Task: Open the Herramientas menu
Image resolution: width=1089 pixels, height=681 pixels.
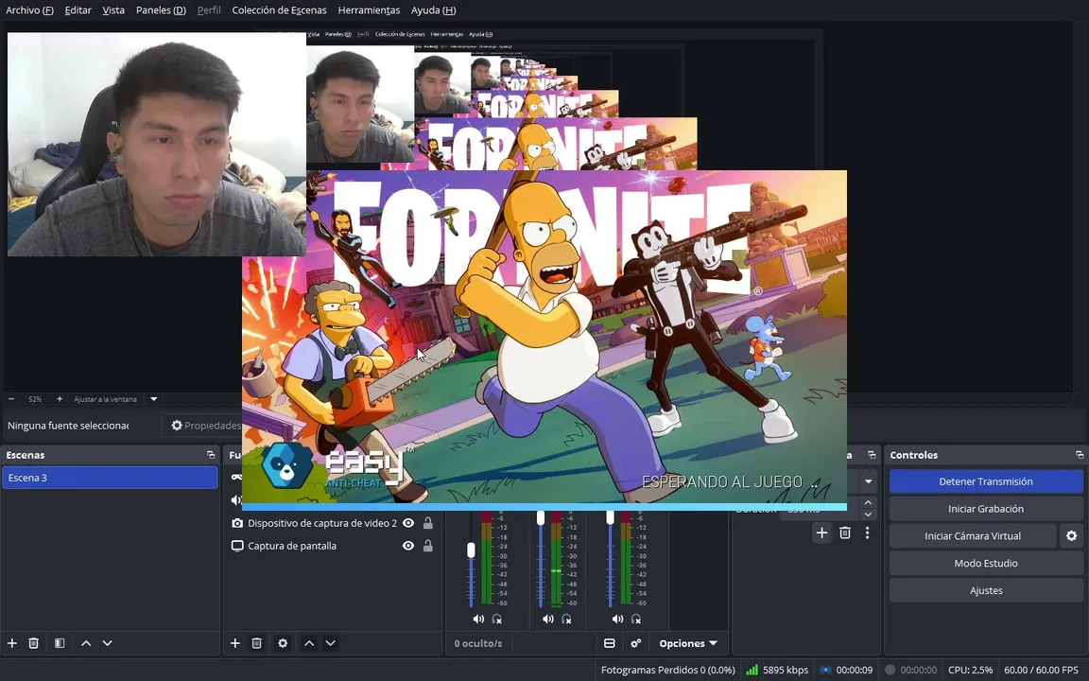Action: (369, 10)
